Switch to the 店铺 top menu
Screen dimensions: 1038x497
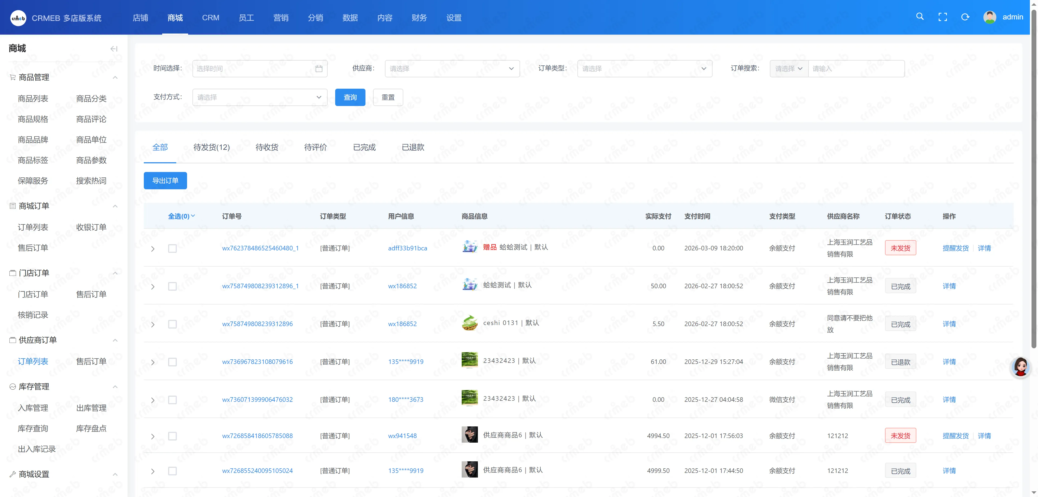[x=141, y=18]
